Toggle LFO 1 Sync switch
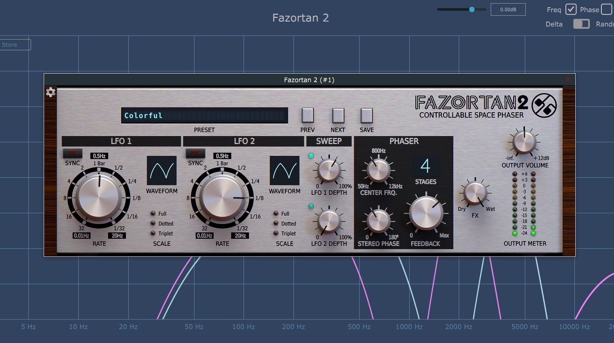Screen dimensions: 614x343 click(72, 154)
